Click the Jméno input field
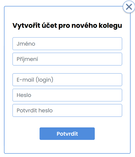Viewport: 135px width, 157px height. click(x=67, y=44)
